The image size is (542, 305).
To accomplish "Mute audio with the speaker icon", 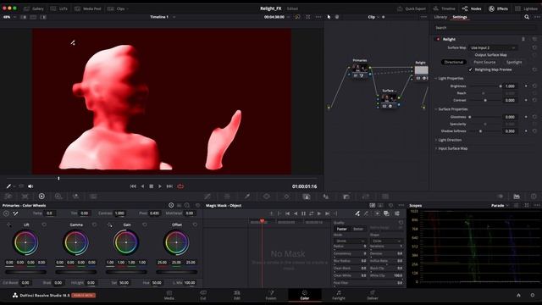I will pyautogui.click(x=30, y=186).
